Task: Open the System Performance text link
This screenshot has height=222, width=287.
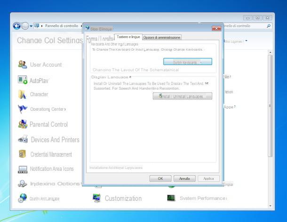Action: coord(203,198)
